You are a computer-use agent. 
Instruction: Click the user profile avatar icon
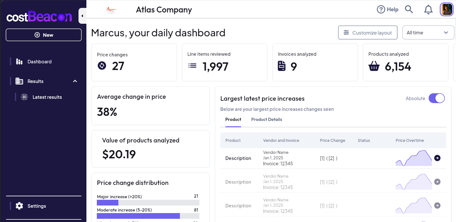pyautogui.click(x=447, y=9)
